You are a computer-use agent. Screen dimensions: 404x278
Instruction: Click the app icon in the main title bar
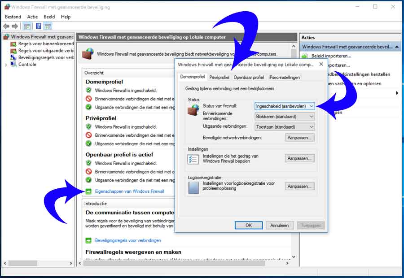(7, 7)
